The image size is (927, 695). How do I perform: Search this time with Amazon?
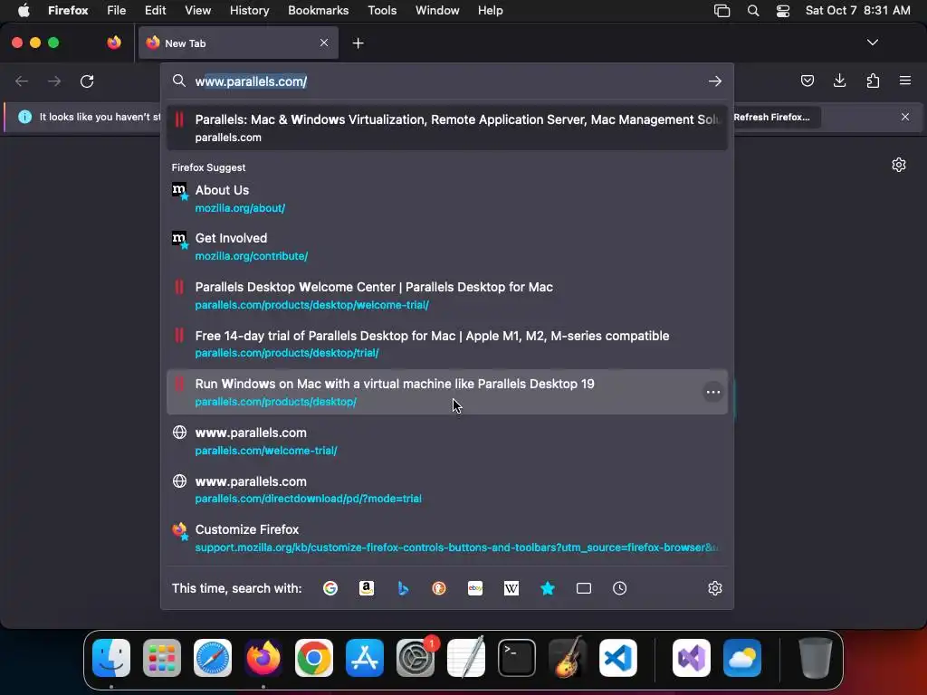[x=367, y=588]
